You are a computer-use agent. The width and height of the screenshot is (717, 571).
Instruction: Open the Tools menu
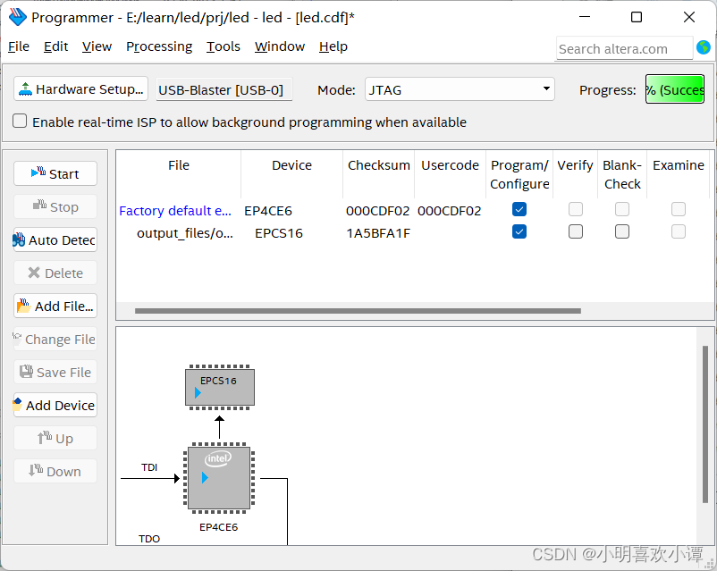pos(224,46)
